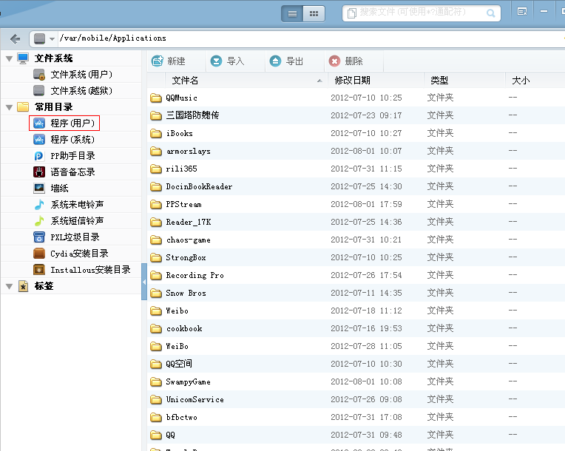This screenshot has width=565, height=451.
Task: Click the 导入 (Import) toolbar button
Action: pos(227,61)
